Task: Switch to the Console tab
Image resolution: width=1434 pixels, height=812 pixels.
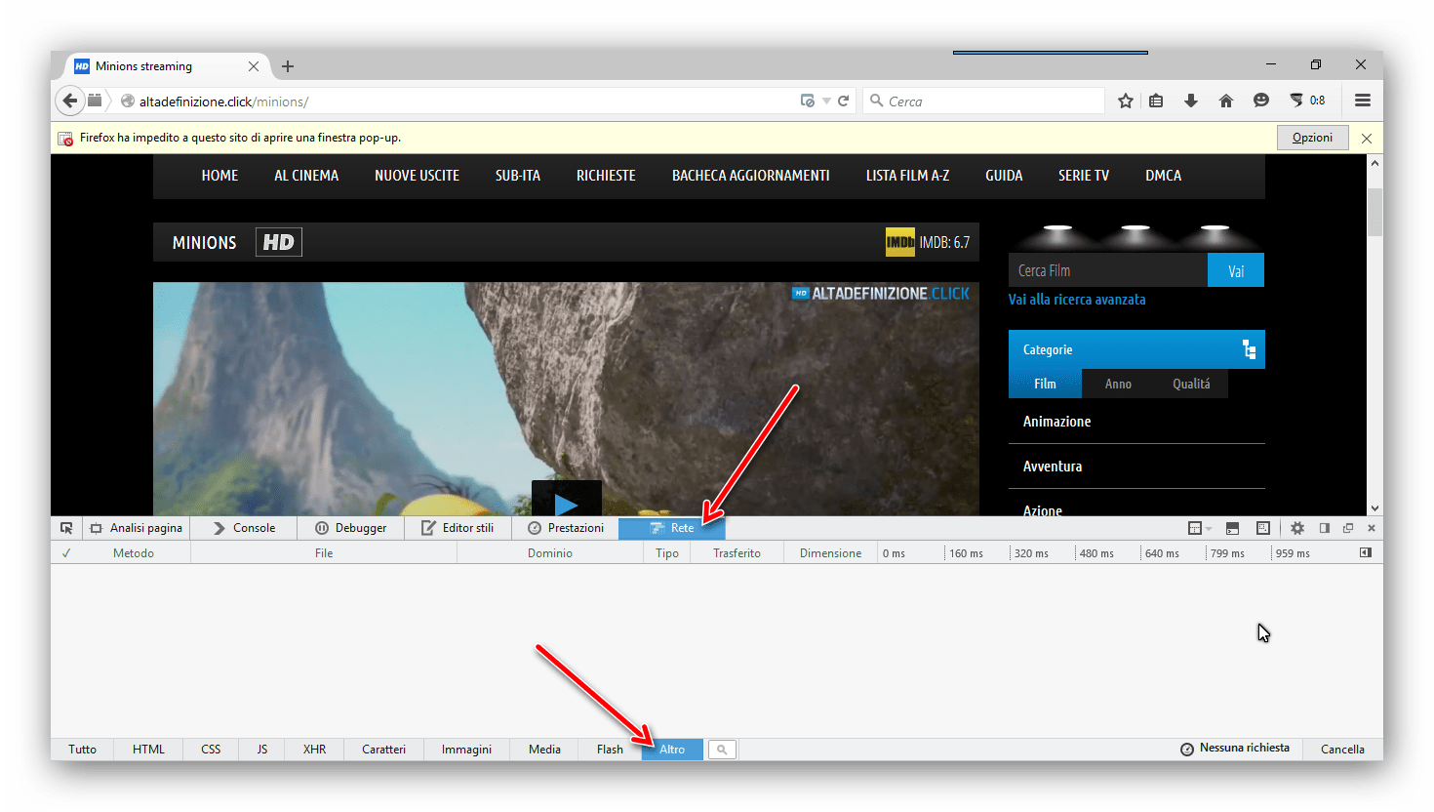Action: tap(245, 528)
